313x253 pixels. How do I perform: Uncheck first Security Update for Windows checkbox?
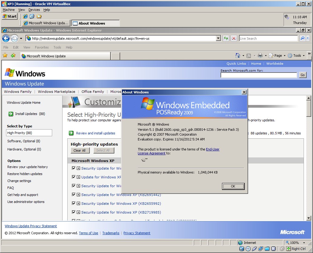(x=74, y=168)
